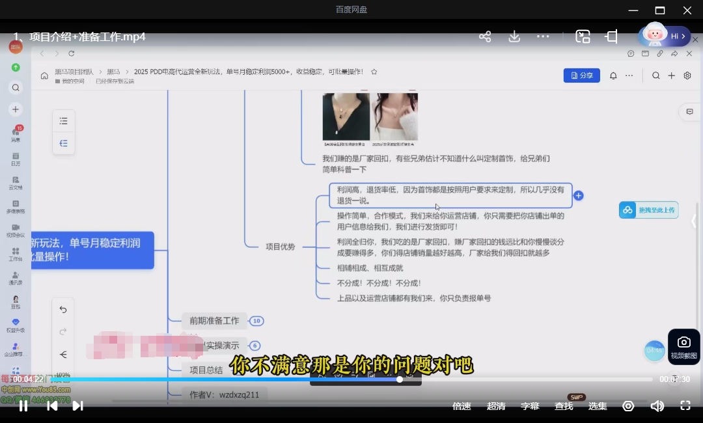Open subtitle settings 字幕
This screenshot has width=703, height=423.
(x=529, y=406)
